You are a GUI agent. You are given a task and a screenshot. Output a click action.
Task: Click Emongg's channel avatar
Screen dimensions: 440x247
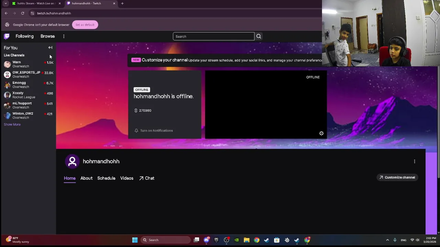pos(7,85)
